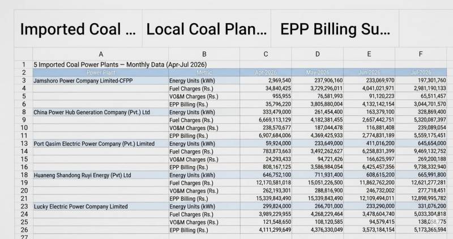453x239 pixels.
Task: Select column A header
Action: (101, 54)
